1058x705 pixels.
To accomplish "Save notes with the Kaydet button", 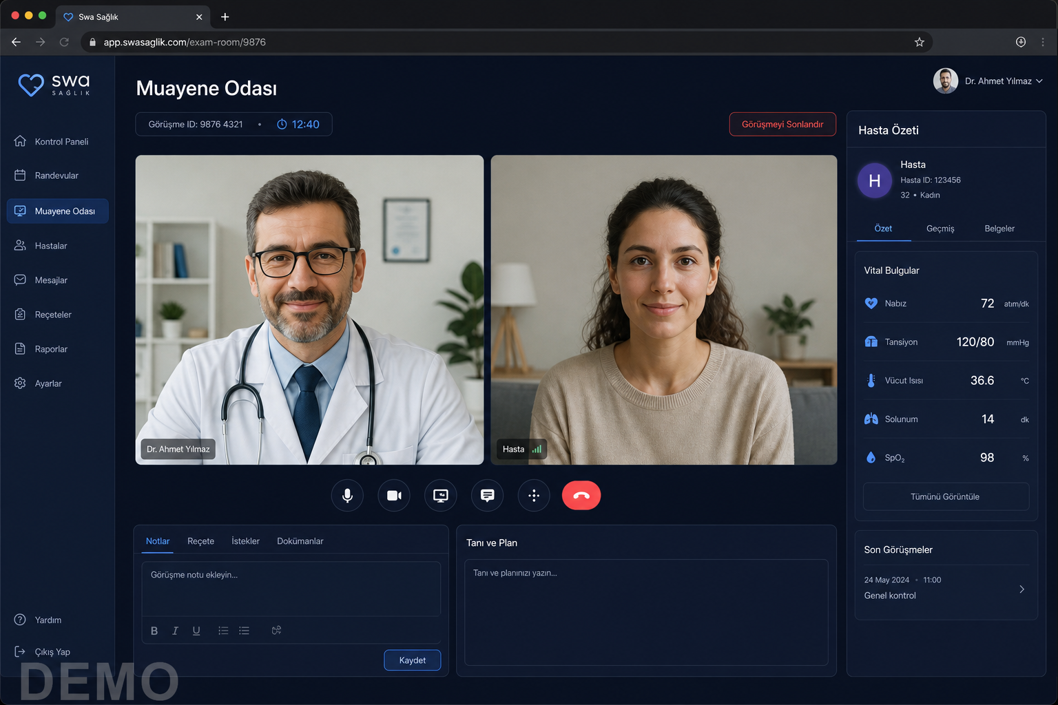I will coord(412,660).
